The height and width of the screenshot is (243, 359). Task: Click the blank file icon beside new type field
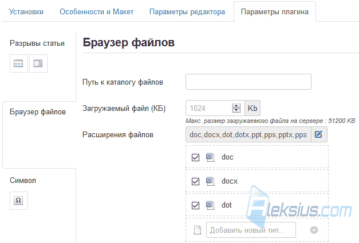click(198, 230)
